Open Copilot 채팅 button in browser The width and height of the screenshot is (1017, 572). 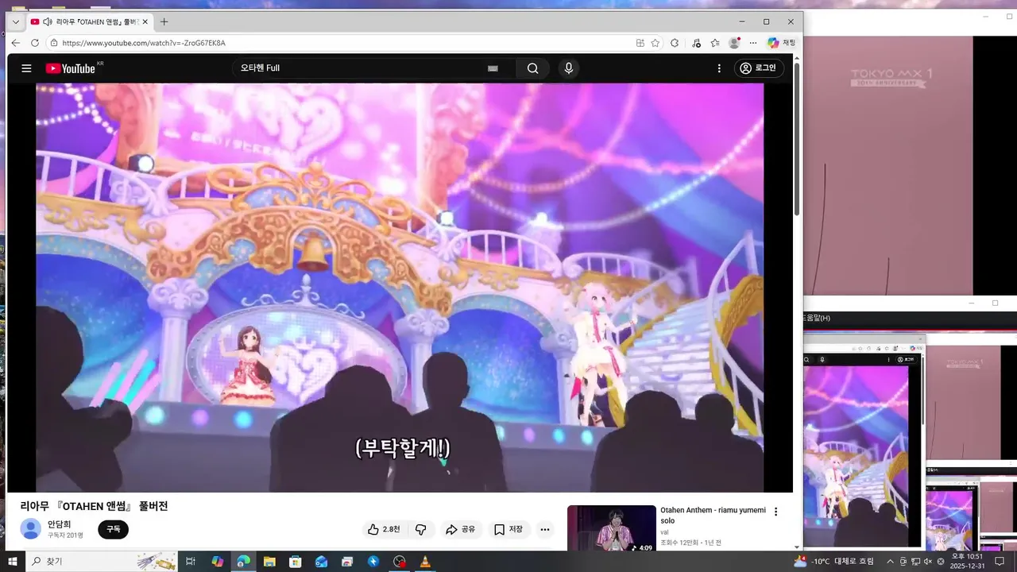(782, 43)
